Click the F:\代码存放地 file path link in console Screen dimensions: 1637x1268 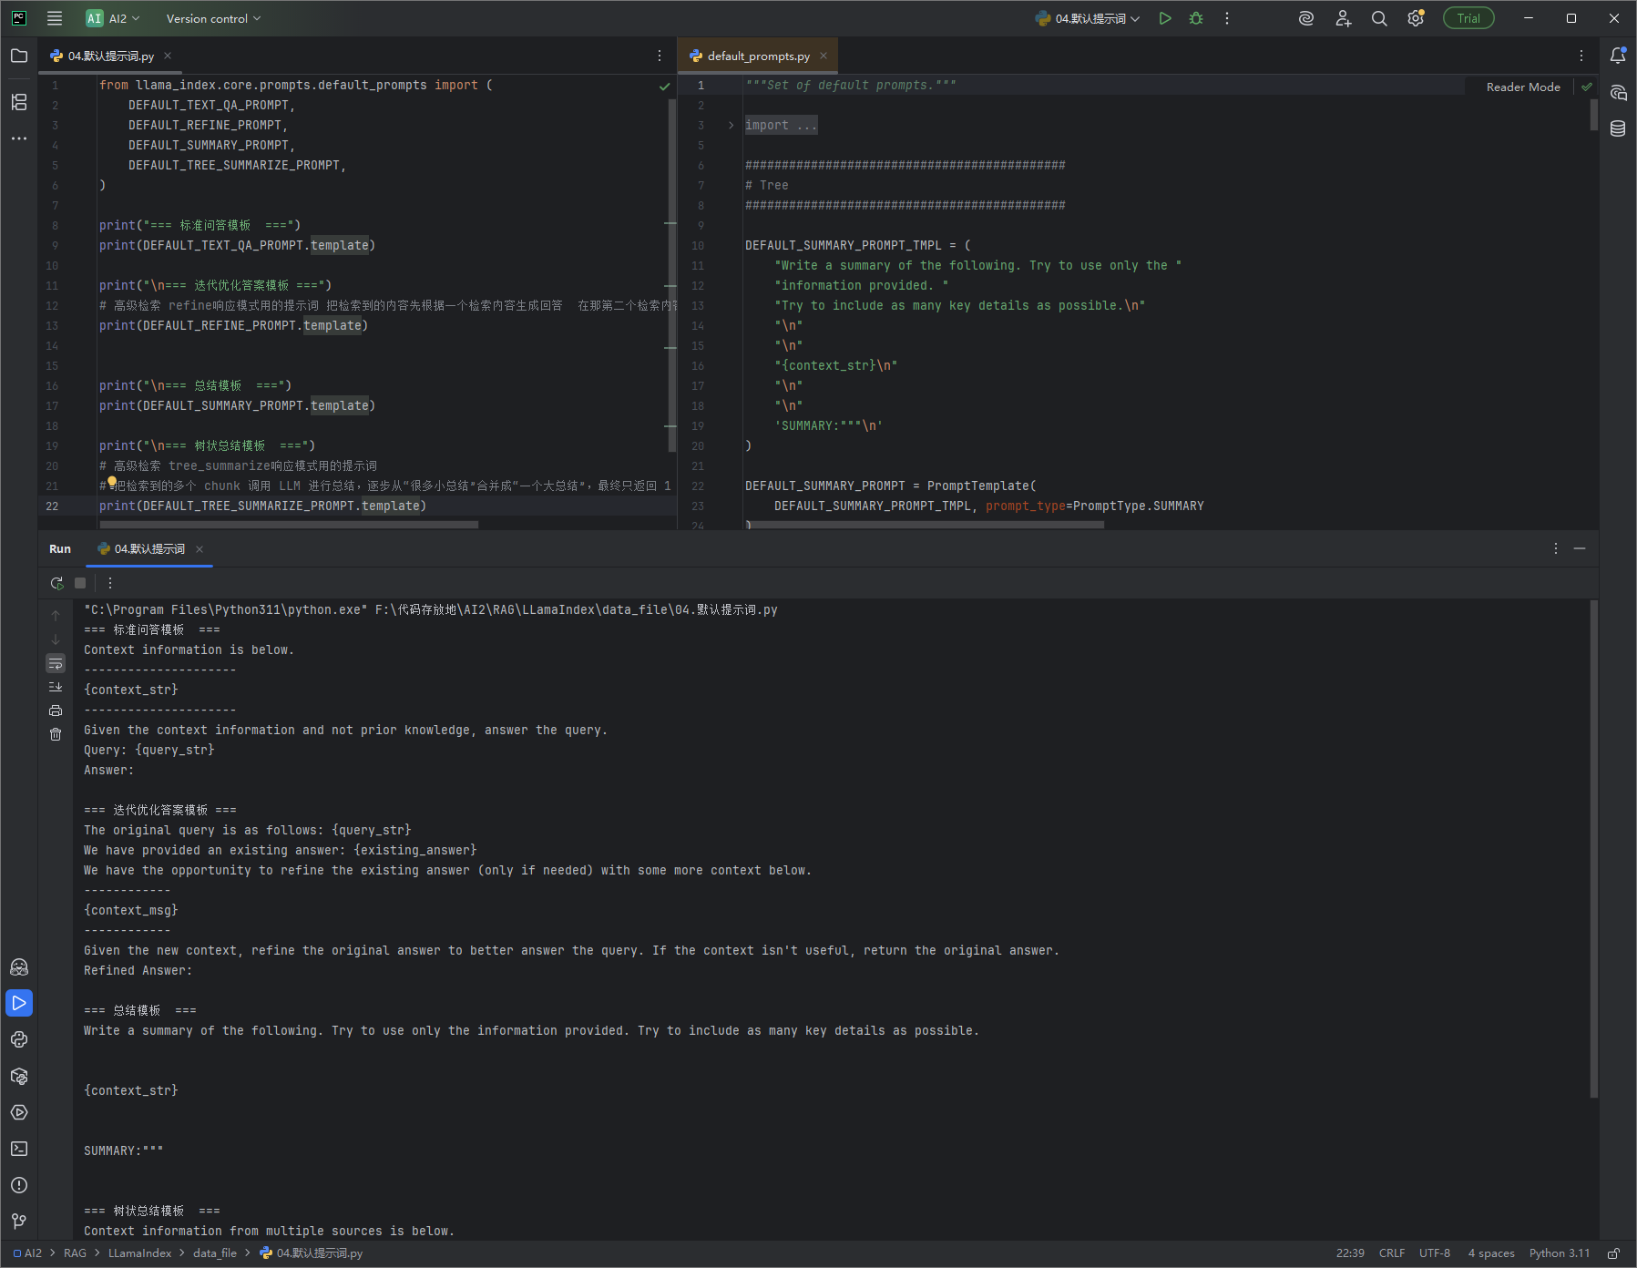(576, 609)
